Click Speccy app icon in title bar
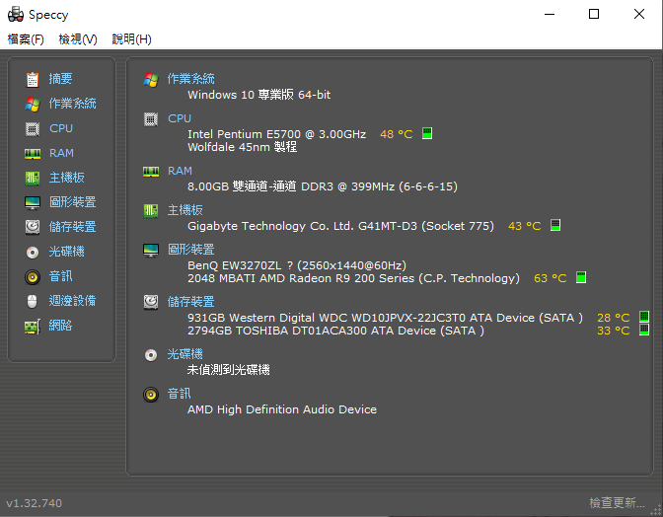The width and height of the screenshot is (663, 517). 16,14
